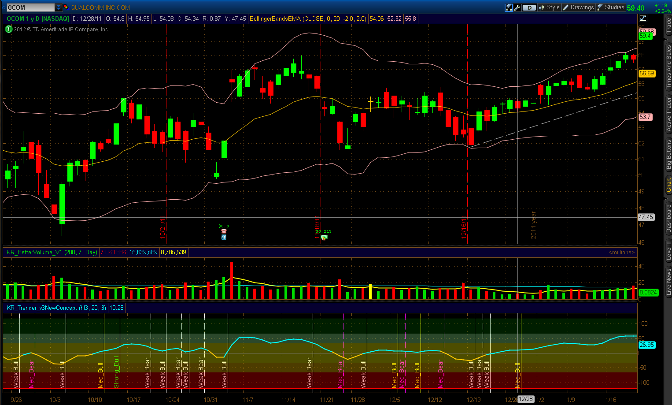The height and width of the screenshot is (405, 672).
Task: Click the O: 54.8 open price cell
Action: click(116, 19)
